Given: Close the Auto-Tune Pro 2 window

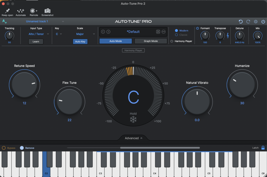Looking at the screenshot, I should tap(3, 4).
